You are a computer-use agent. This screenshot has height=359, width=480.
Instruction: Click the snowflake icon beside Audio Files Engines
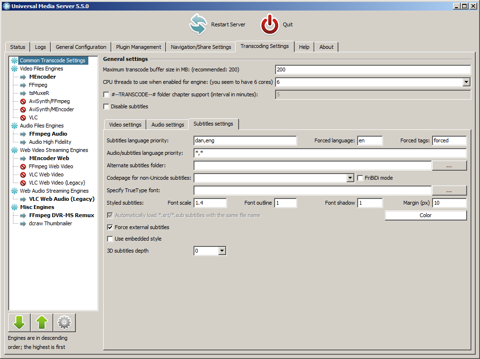coord(14,126)
